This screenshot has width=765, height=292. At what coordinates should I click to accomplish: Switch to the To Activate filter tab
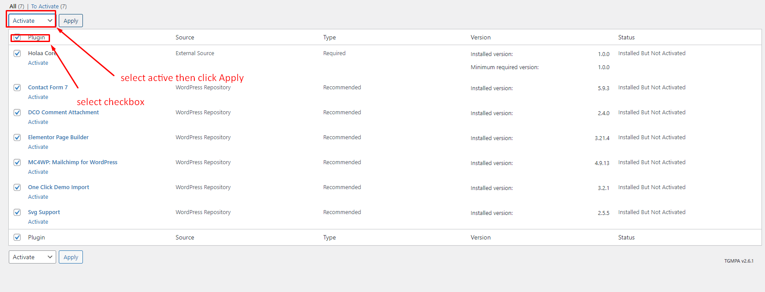click(45, 7)
